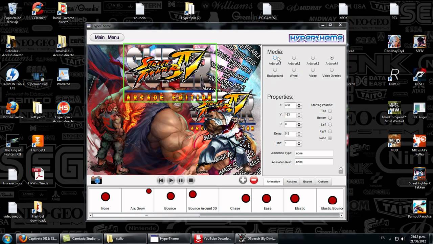The height and width of the screenshot is (244, 433).
Task: Click the DevilMayCry4 desktop icon
Action: coord(394,44)
